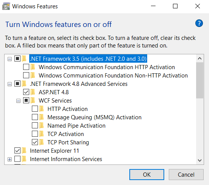Toggle the .NET Framework 3.5 checkbox
This screenshot has width=209, height=185.
point(17,59)
